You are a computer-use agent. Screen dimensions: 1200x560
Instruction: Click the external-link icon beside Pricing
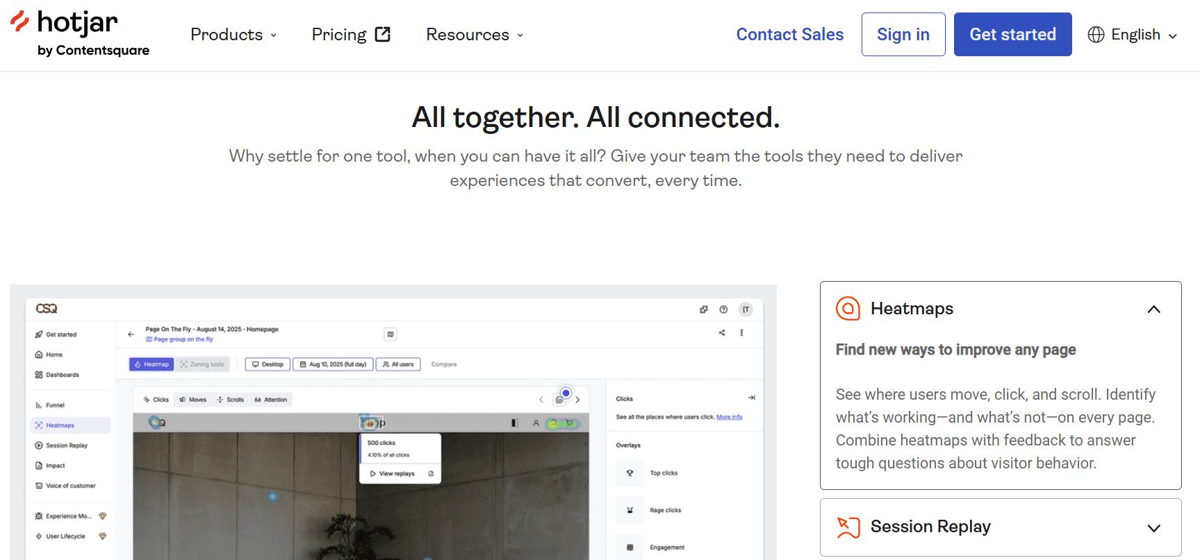[x=383, y=34]
